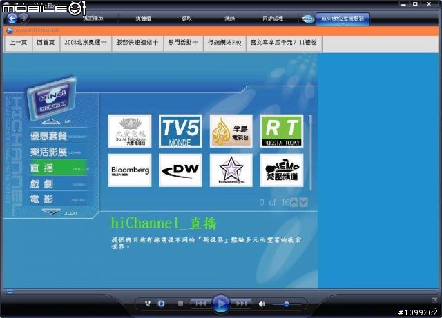Open the 現正播放 (Now Playing) tab
This screenshot has height=318, width=442.
93,19
